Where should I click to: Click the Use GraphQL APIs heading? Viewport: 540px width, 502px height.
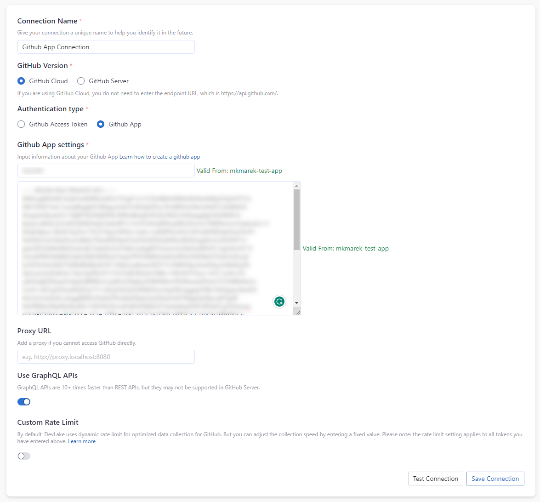click(47, 376)
